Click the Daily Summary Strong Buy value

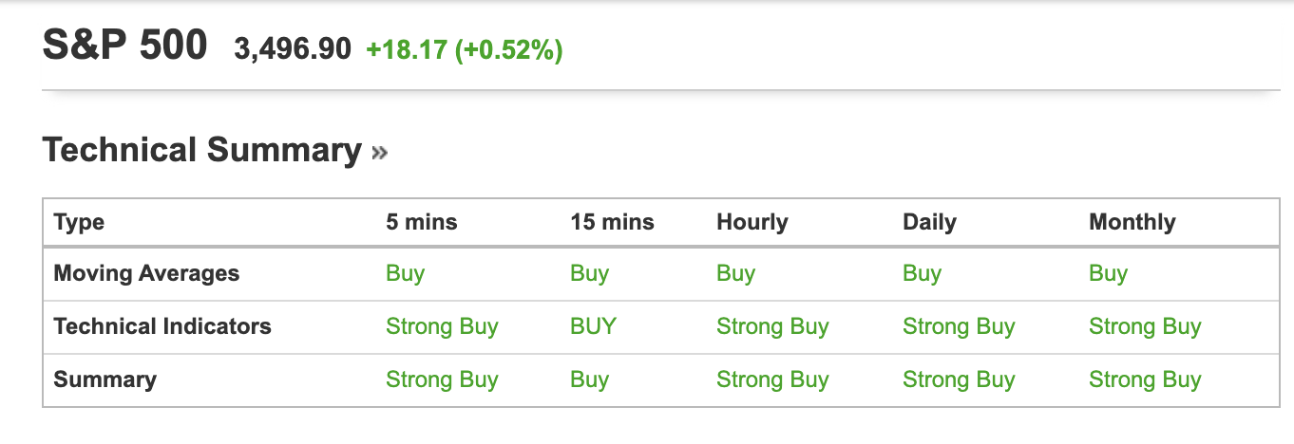[x=959, y=380]
